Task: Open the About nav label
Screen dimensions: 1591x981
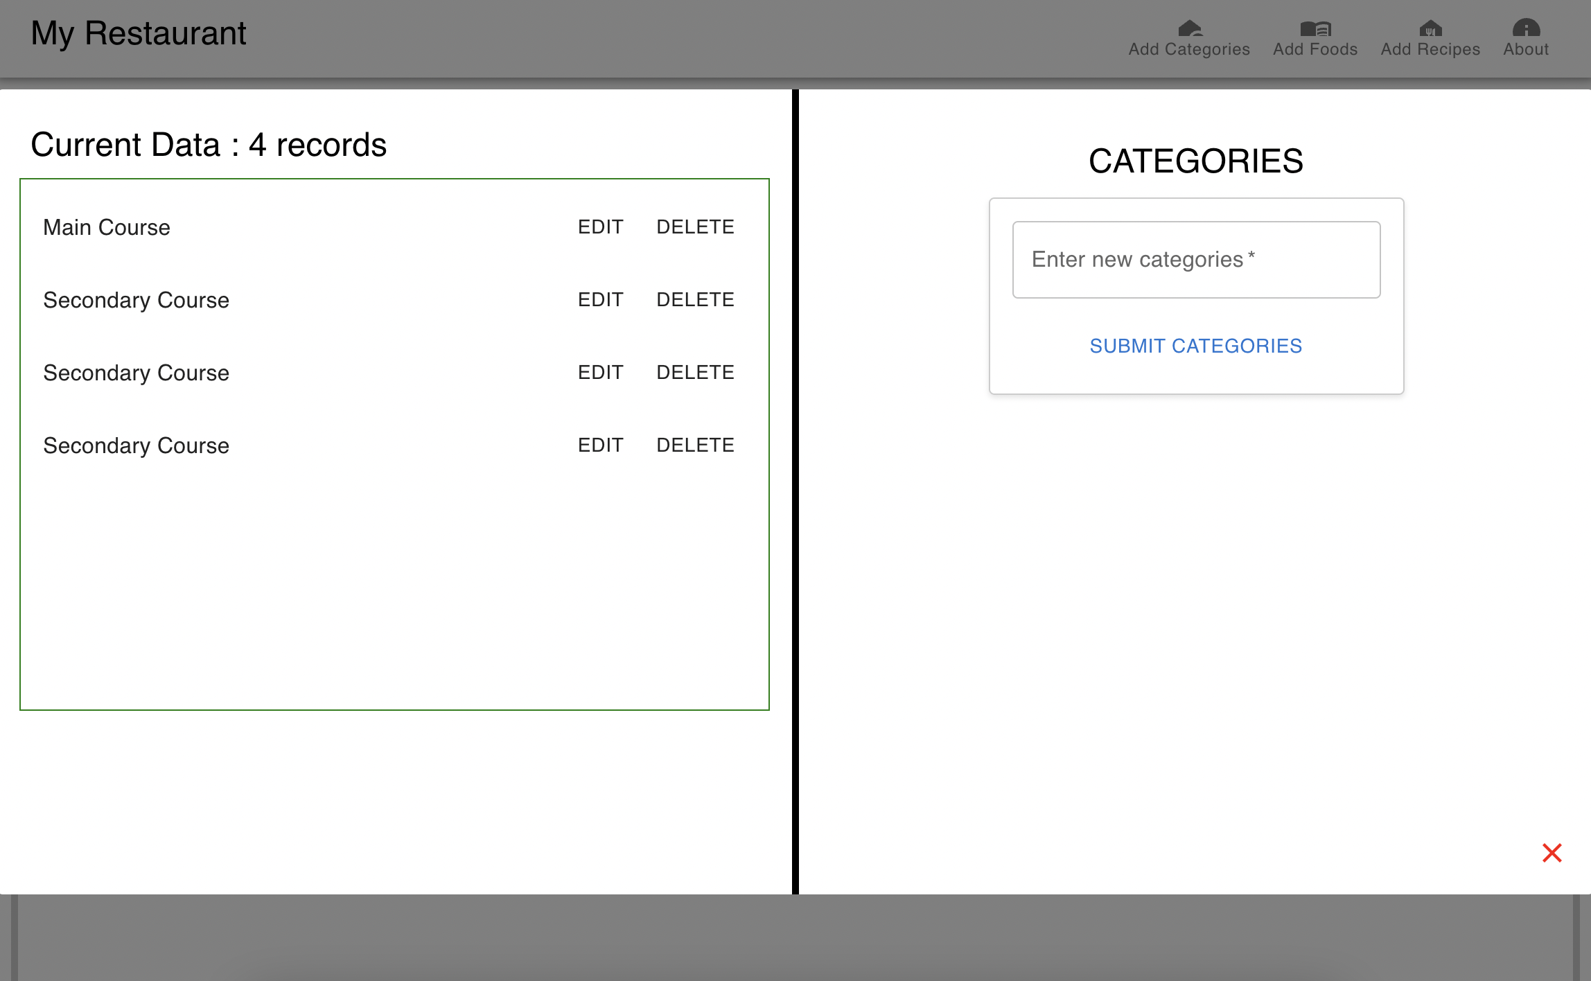Action: pyautogui.click(x=1525, y=49)
